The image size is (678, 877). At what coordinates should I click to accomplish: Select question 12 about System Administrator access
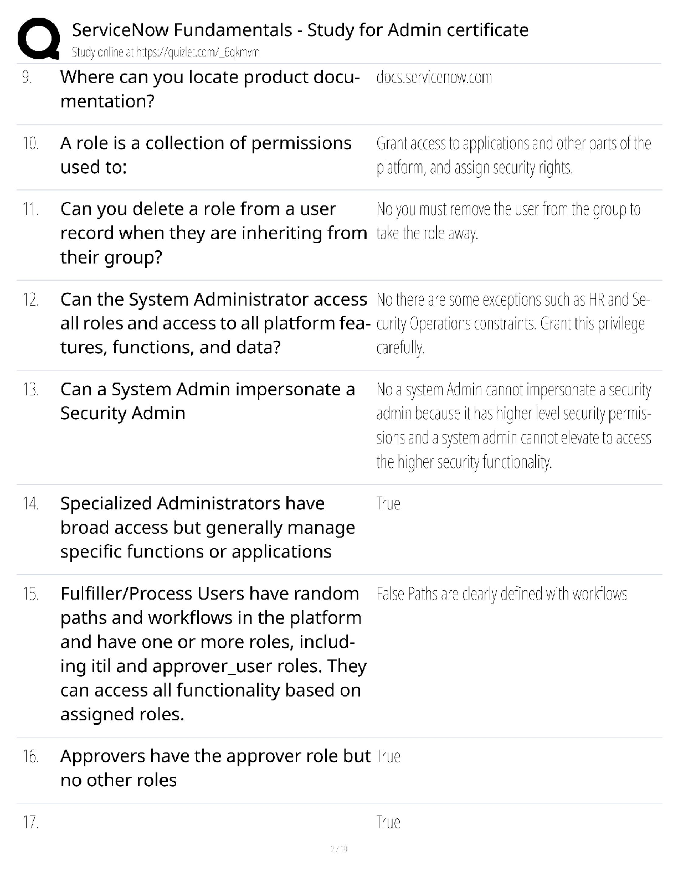coord(214,323)
